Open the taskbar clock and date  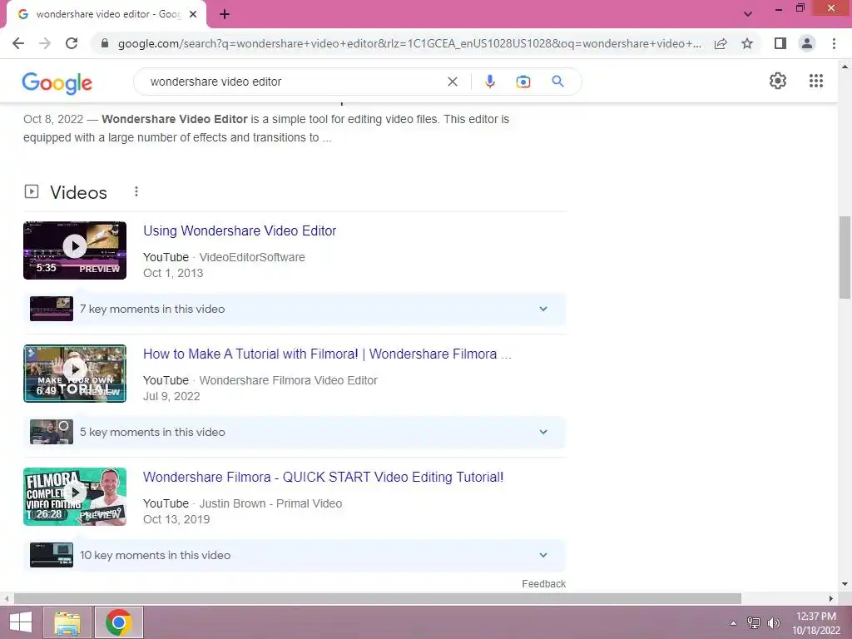(x=816, y=623)
